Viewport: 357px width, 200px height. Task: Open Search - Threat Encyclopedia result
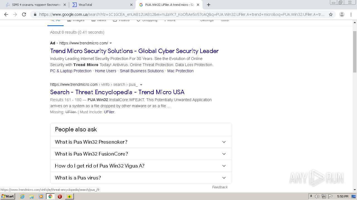117,92
